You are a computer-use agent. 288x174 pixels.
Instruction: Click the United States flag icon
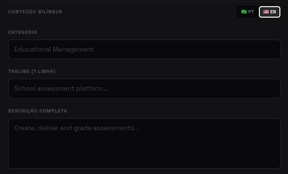click(266, 12)
